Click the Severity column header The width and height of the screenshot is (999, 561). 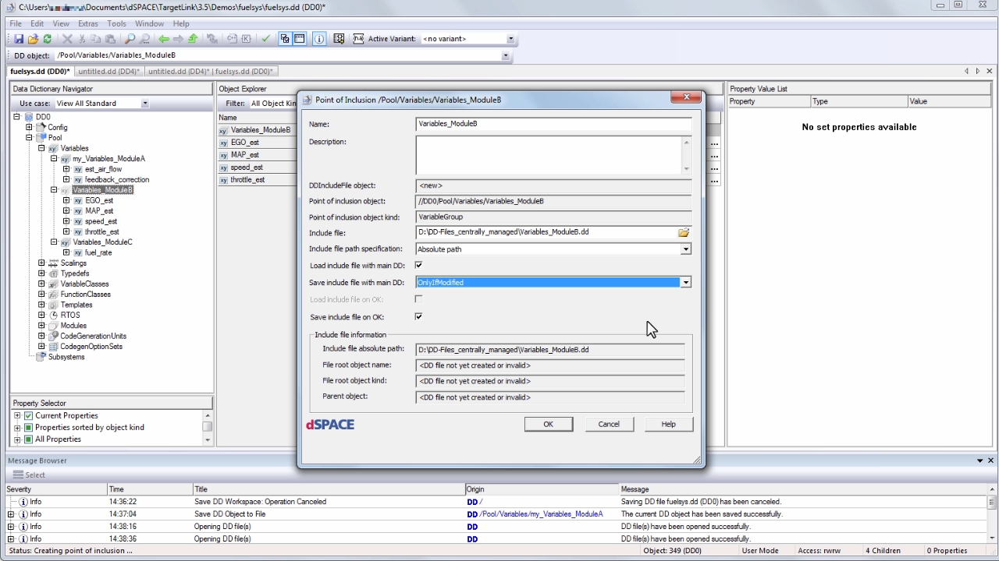pyautogui.click(x=56, y=489)
